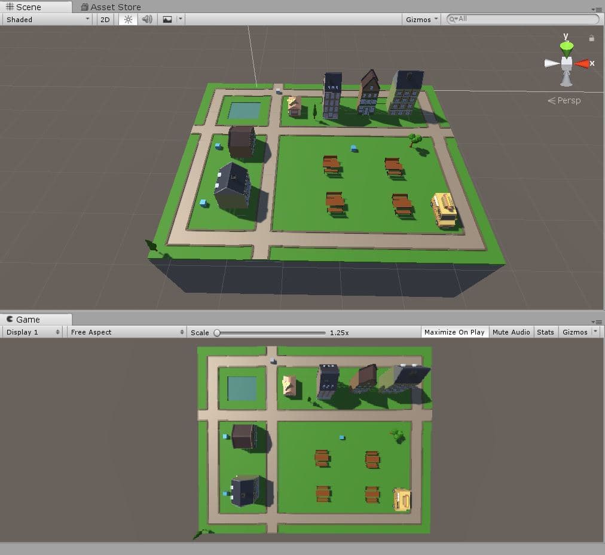Screen dimensions: 605x555
Task: Toggle 2D scene view mode
Action: click(105, 19)
